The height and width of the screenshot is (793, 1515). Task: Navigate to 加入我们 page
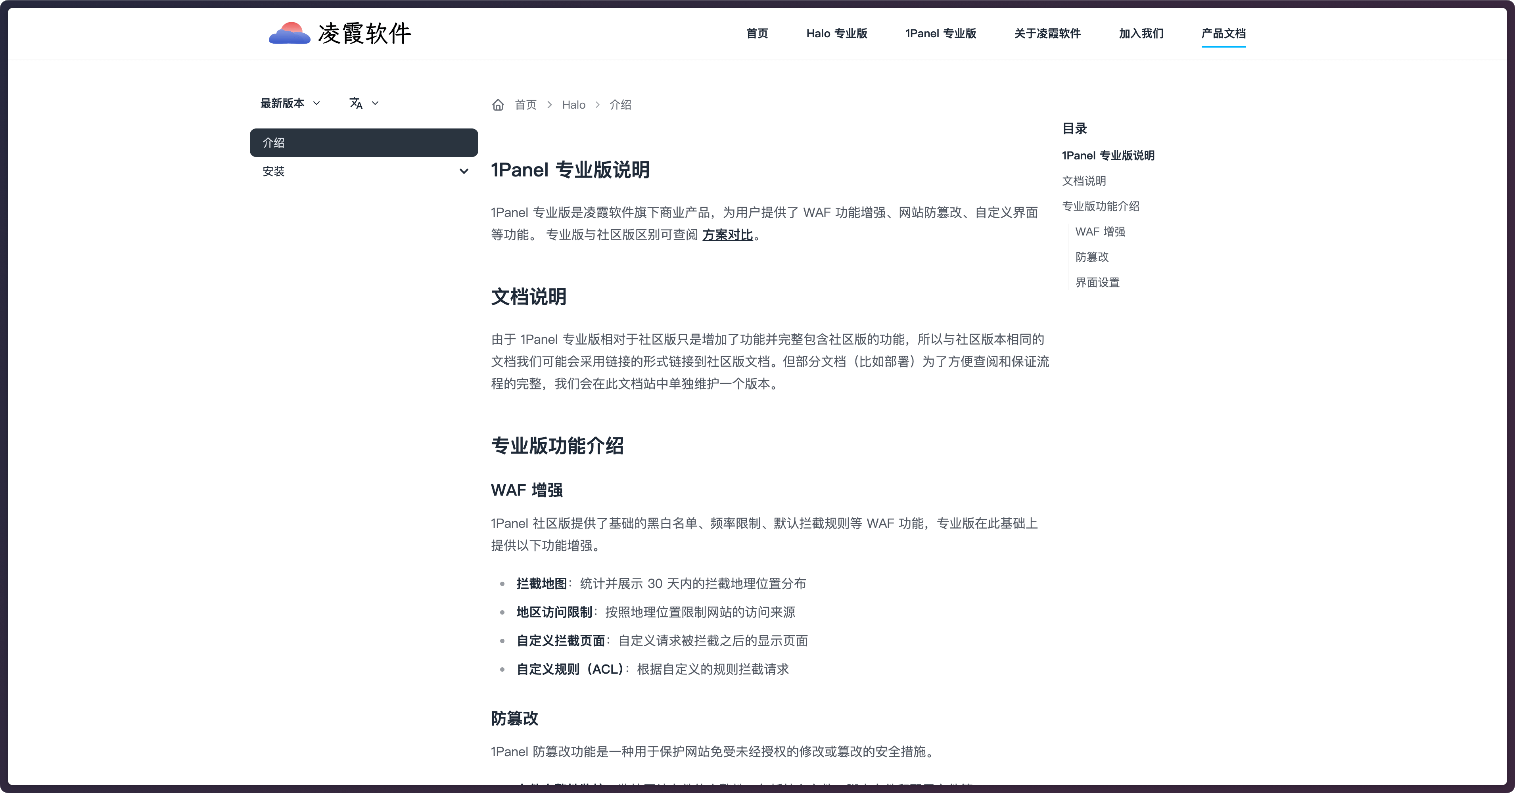pos(1140,34)
